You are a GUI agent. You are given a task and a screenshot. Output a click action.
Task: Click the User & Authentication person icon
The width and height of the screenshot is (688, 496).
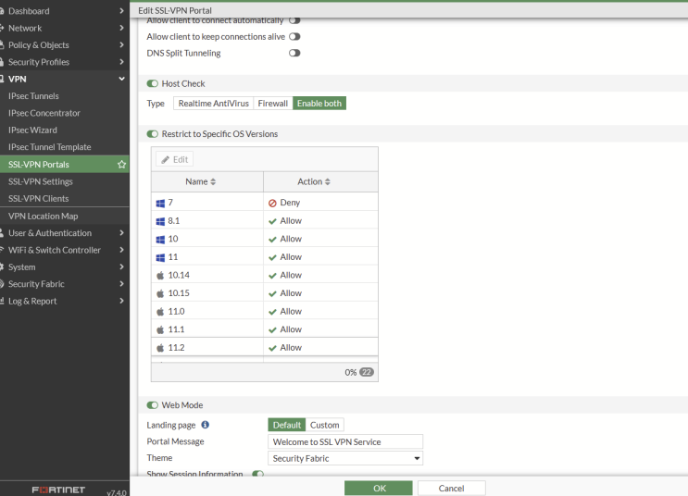(2, 233)
